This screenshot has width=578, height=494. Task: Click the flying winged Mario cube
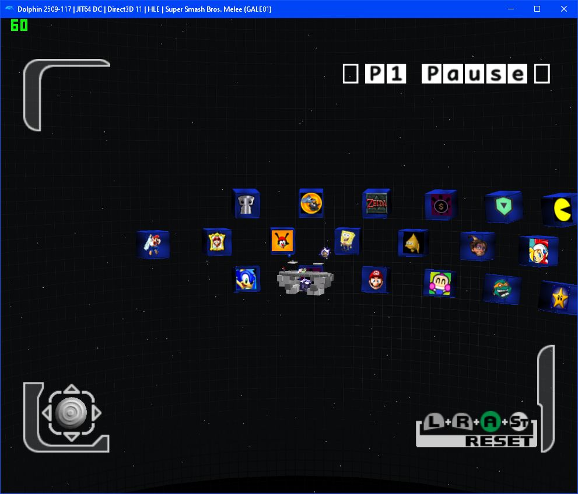pos(153,244)
